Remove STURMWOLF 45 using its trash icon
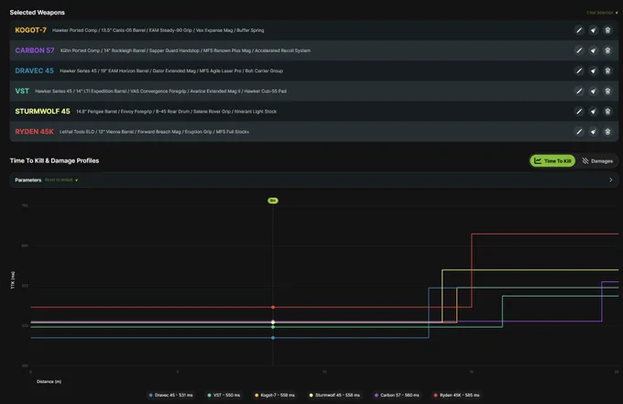Screen dimensions: 623x404 607,111
